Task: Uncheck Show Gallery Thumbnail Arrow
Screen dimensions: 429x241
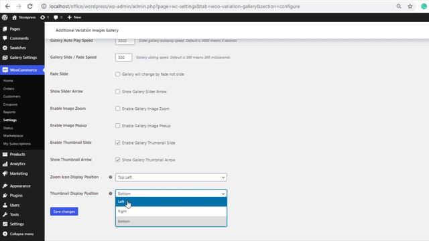Action: coord(118,159)
